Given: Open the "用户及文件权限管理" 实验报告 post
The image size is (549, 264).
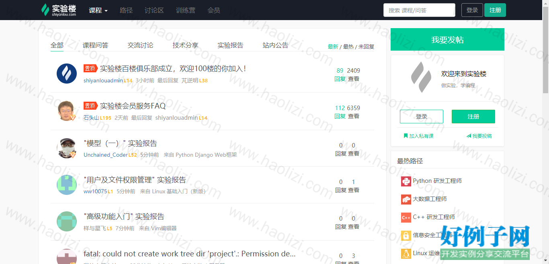Looking at the screenshot, I should click(135, 180).
